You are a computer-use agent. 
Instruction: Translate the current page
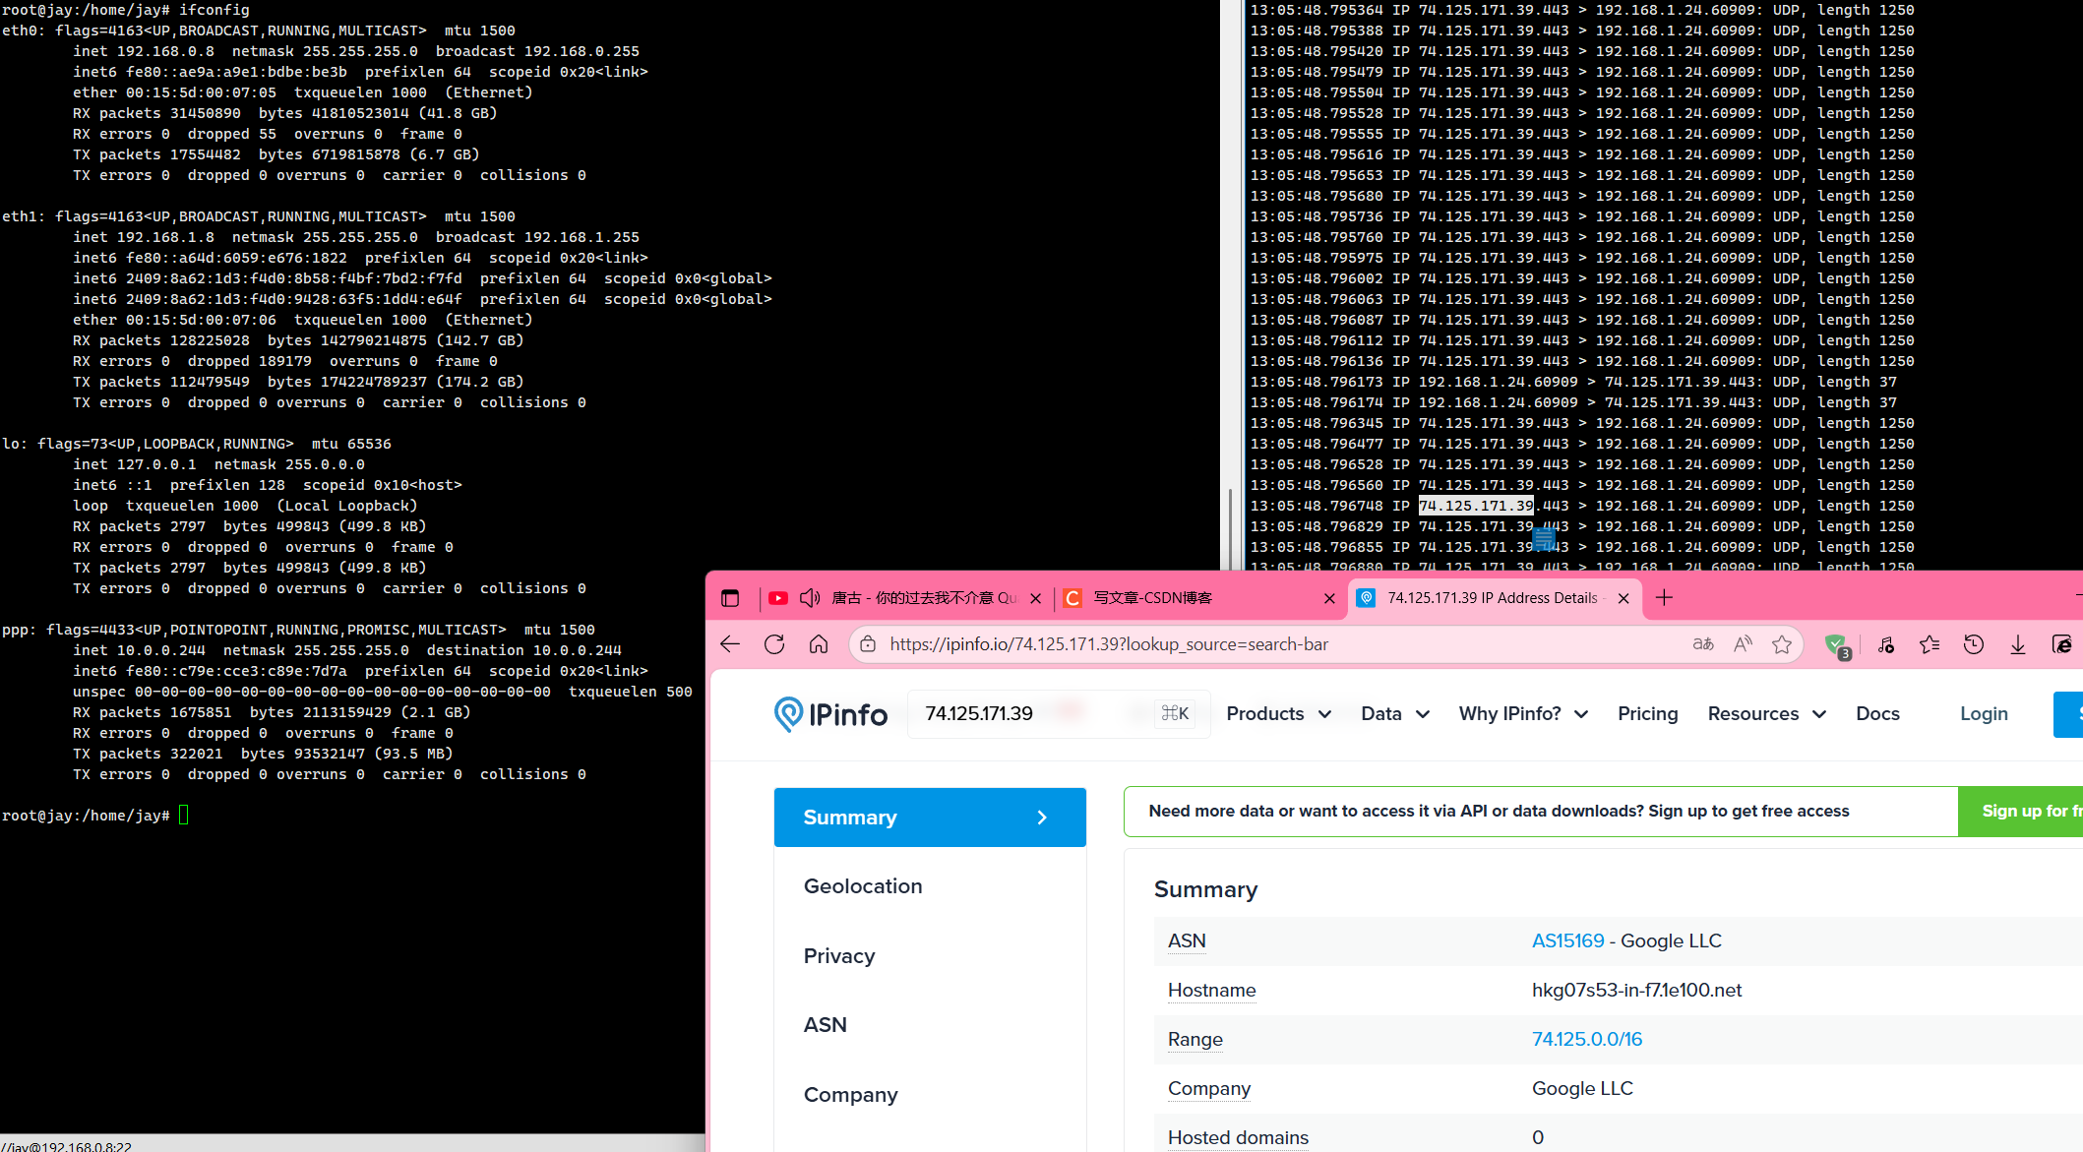(1703, 643)
